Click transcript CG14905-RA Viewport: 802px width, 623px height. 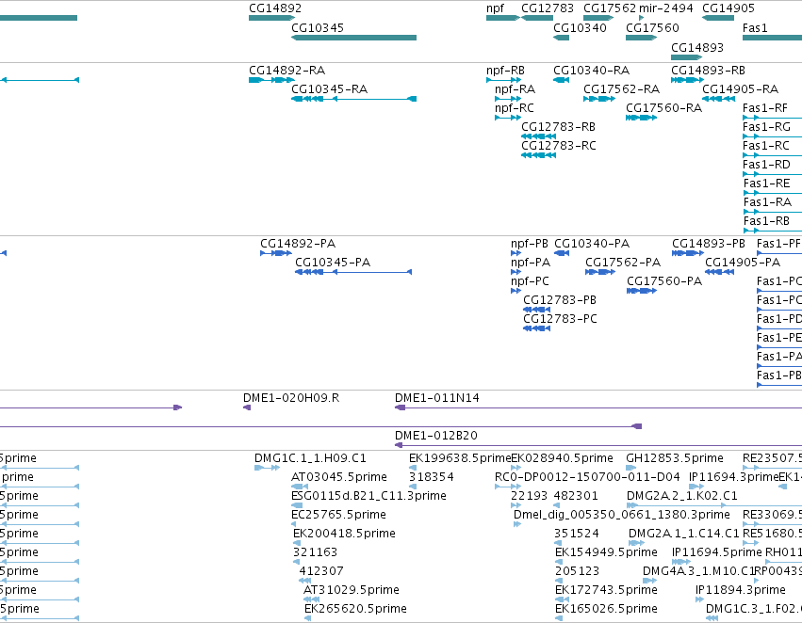[740, 89]
